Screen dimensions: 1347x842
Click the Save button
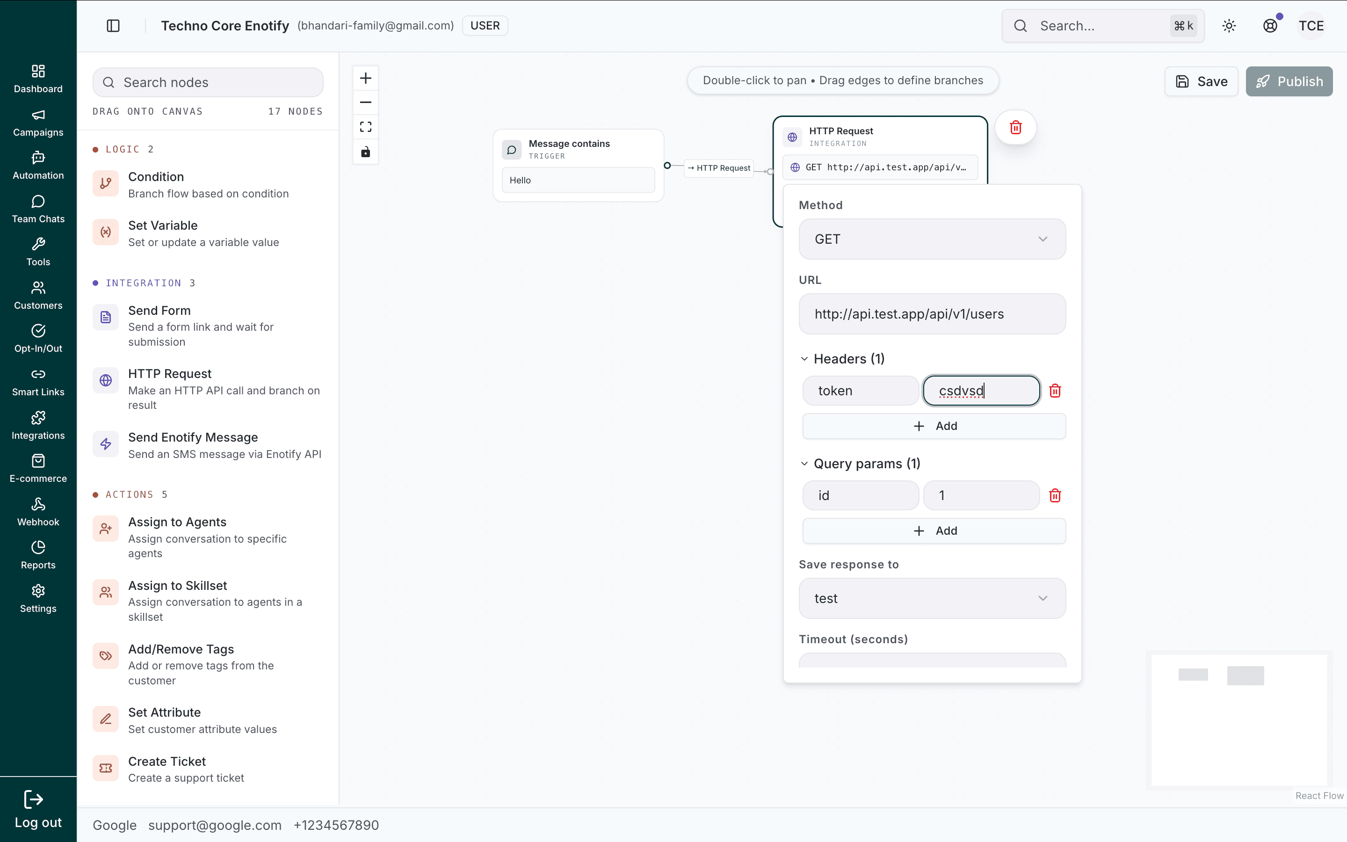pos(1201,81)
